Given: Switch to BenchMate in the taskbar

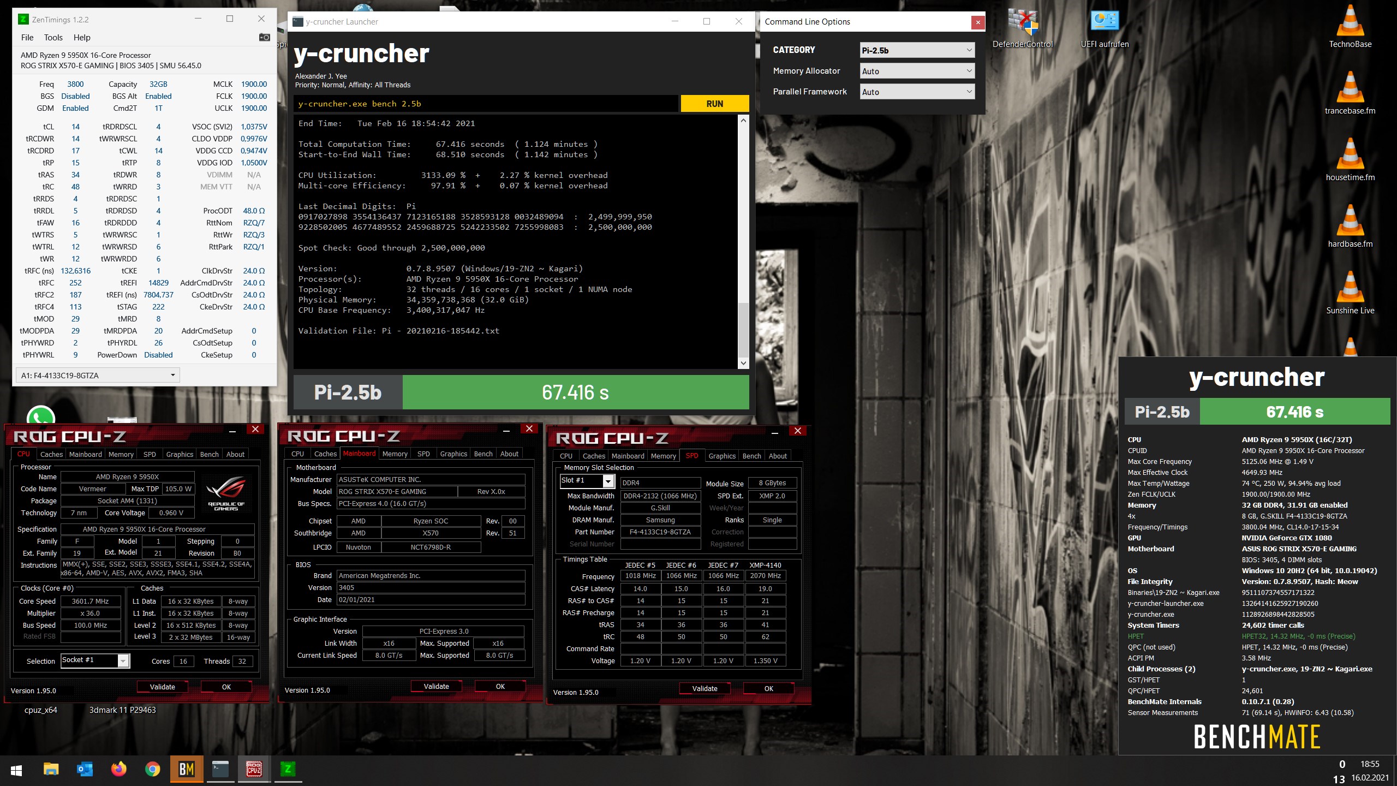Looking at the screenshot, I should [x=187, y=770].
